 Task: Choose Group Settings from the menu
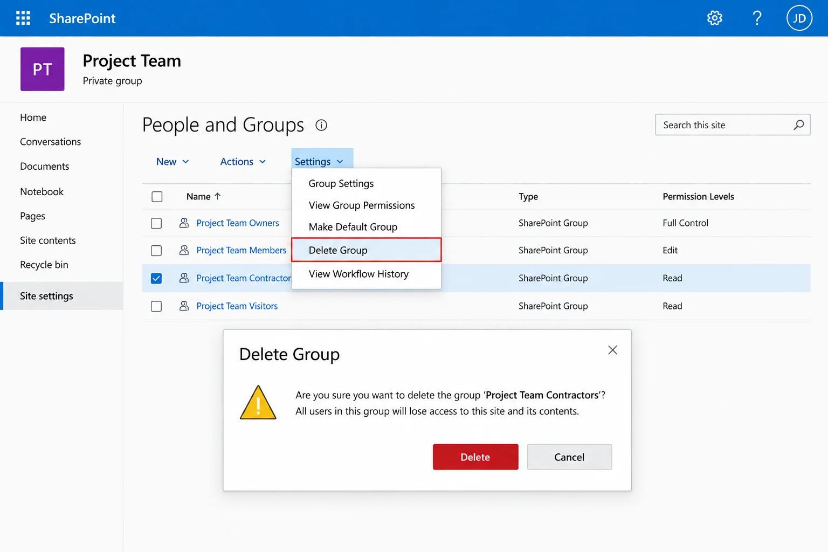click(x=367, y=183)
